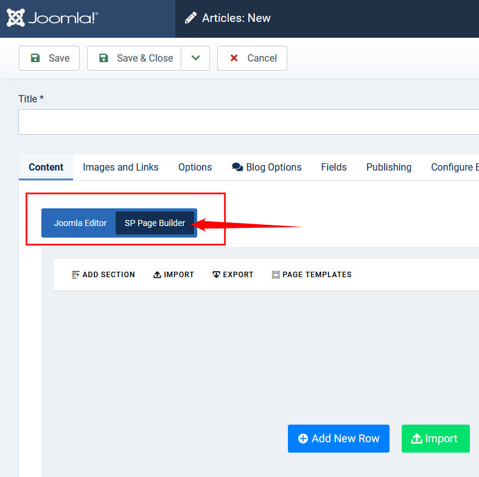Click the Joomla logo in header
Screen dimensions: 479x477
[x=52, y=18]
